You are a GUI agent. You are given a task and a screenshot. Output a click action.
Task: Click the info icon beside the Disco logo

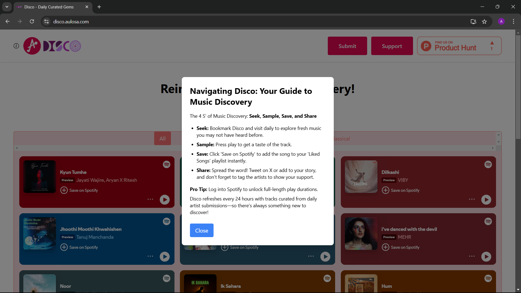(16, 46)
